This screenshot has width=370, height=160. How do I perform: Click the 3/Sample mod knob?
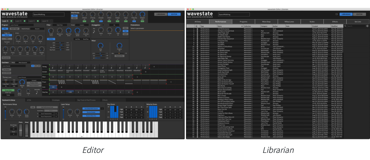coord(101,14)
